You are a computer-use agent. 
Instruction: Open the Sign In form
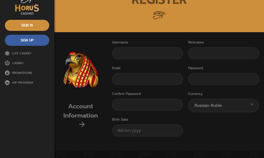tap(27, 25)
